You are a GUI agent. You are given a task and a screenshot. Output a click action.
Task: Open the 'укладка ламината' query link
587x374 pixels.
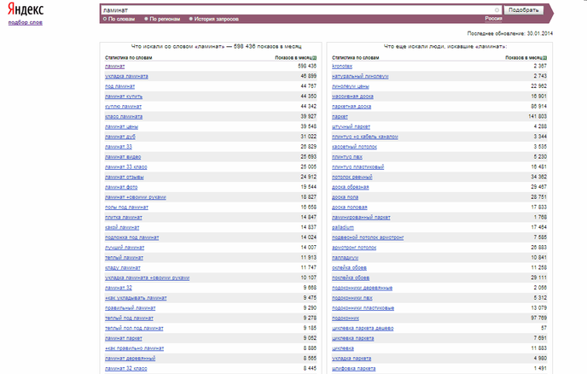(126, 77)
